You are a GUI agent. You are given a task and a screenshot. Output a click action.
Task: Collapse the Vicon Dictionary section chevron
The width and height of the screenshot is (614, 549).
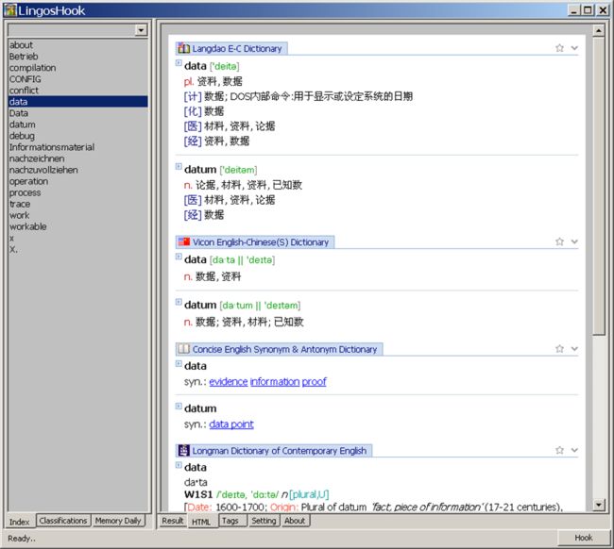coord(574,241)
